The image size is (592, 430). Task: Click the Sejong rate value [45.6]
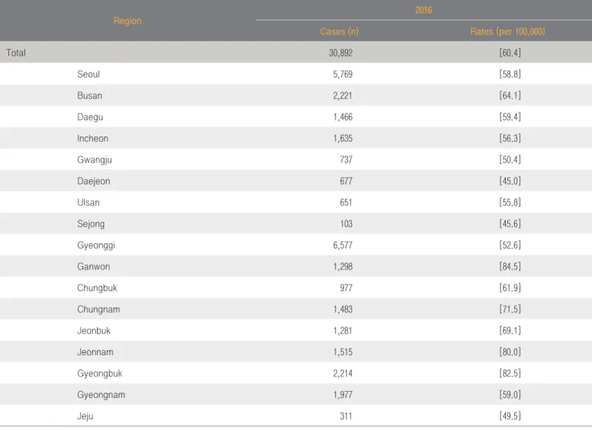[x=510, y=224]
